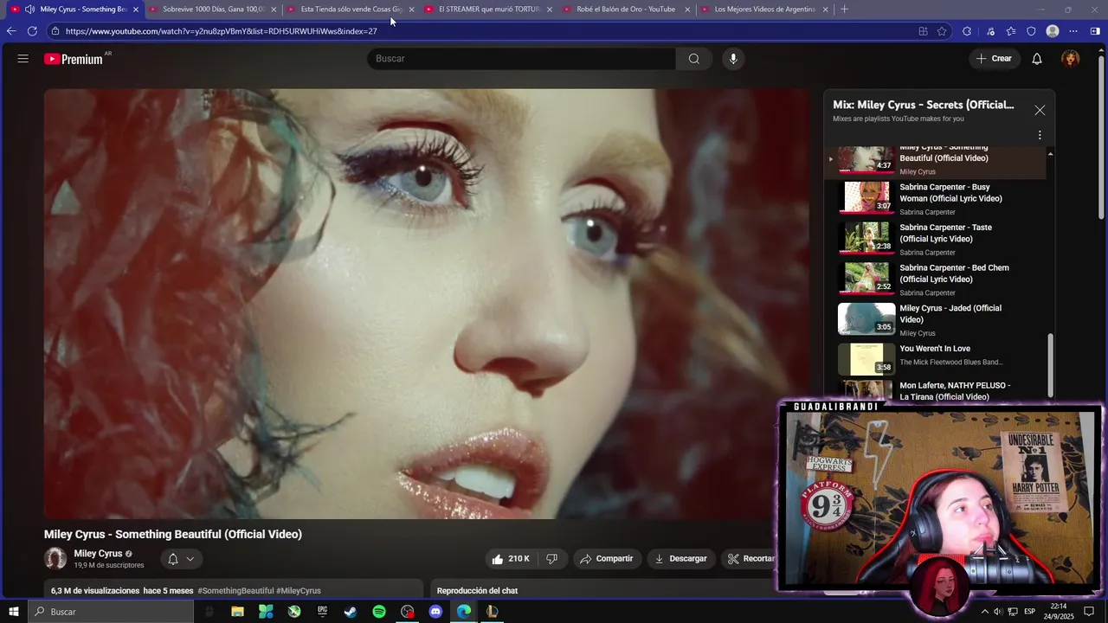Open the Edge apps grid icon in address bar

point(923,31)
